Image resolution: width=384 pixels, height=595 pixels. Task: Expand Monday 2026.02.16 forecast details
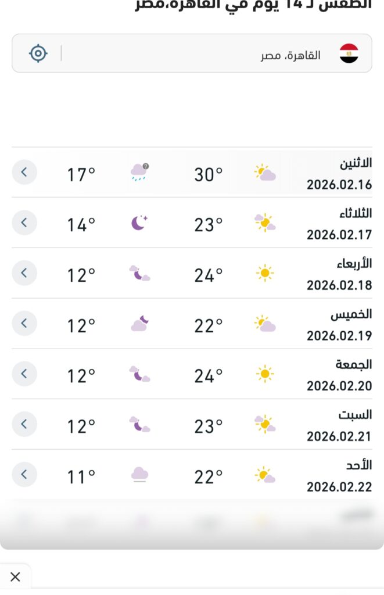(x=24, y=172)
